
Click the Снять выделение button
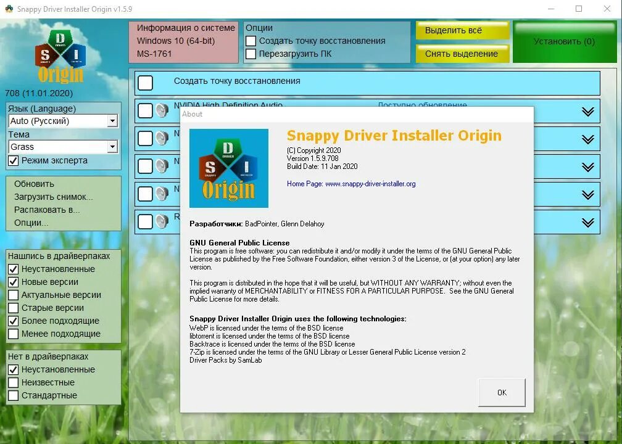click(463, 54)
